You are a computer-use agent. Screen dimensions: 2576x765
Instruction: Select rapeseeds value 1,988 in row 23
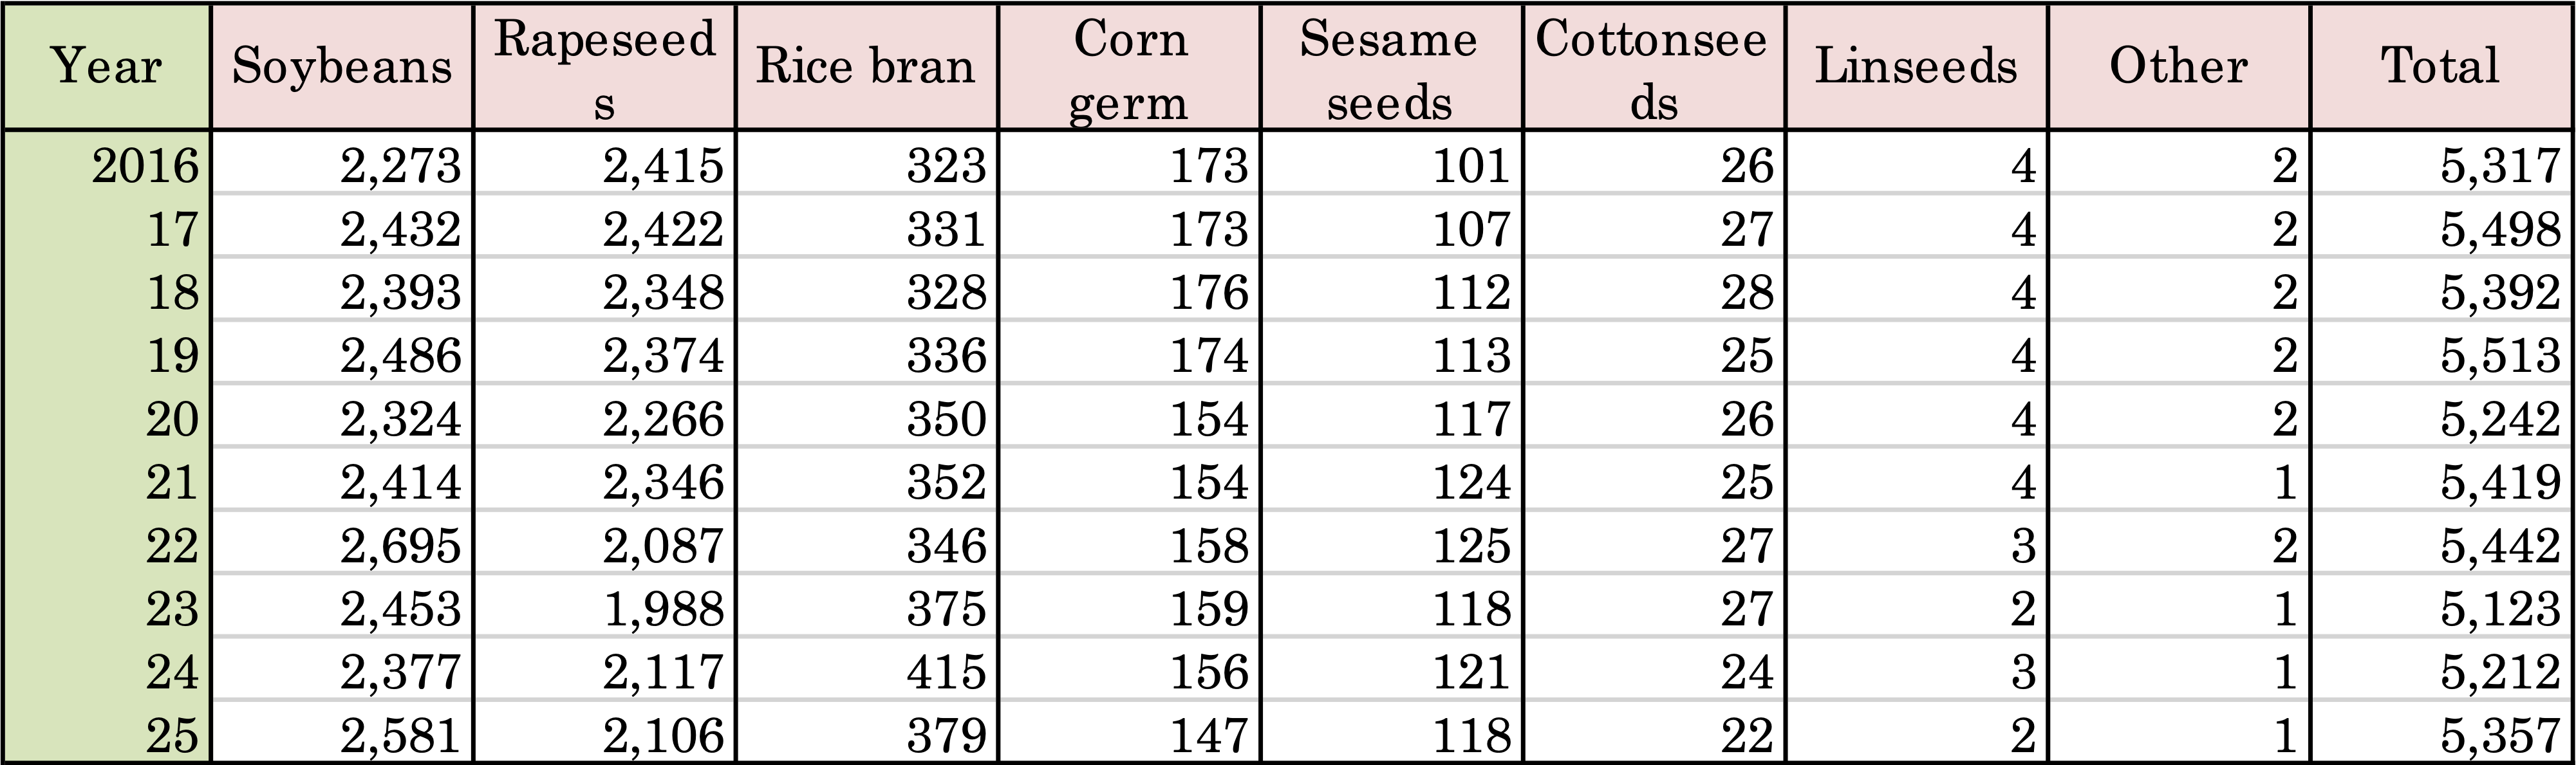click(x=663, y=609)
